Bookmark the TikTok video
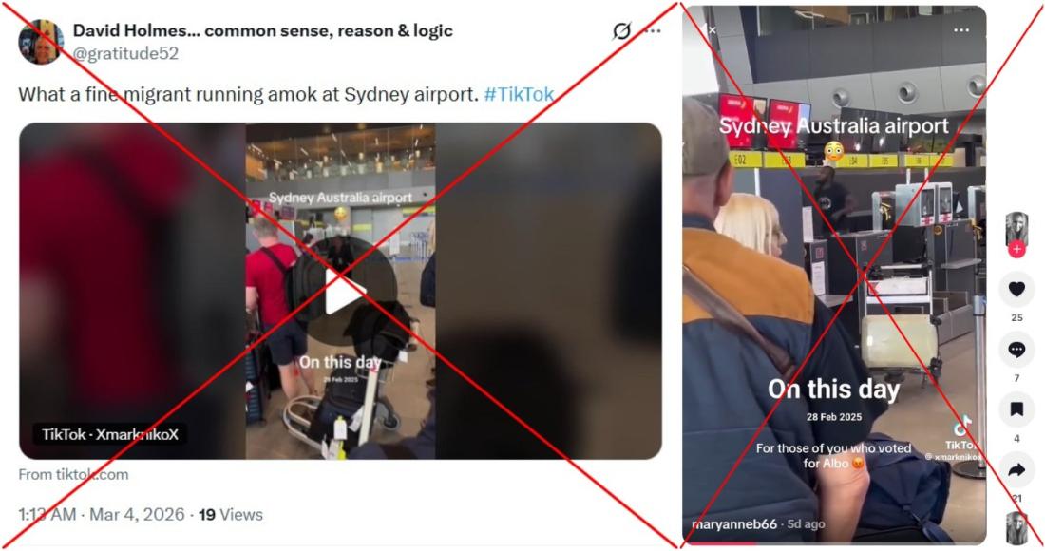The width and height of the screenshot is (1045, 551). coord(1016,409)
